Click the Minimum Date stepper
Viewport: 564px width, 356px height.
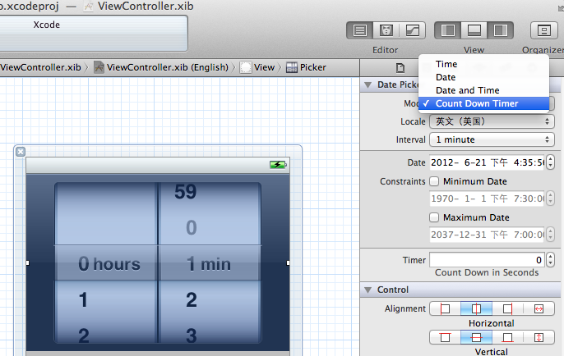(x=550, y=199)
